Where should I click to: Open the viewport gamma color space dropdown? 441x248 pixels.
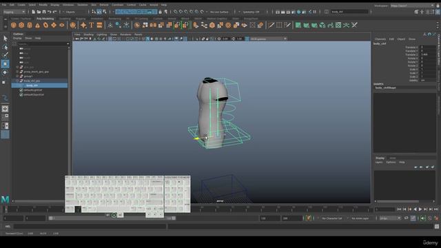tap(268, 39)
